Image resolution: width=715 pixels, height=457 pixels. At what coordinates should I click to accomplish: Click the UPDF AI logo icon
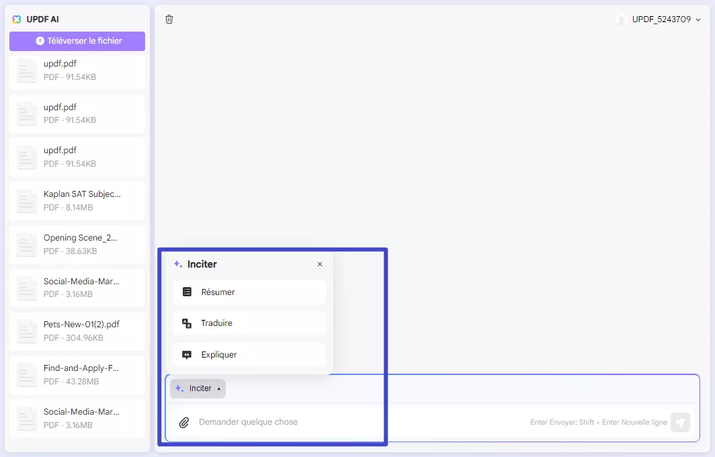coord(16,19)
